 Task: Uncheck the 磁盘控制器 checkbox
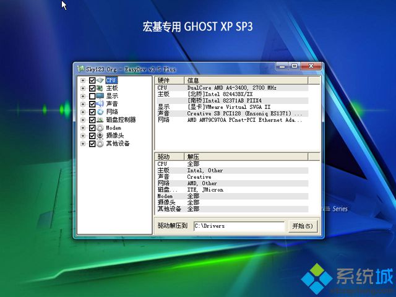tap(92, 119)
